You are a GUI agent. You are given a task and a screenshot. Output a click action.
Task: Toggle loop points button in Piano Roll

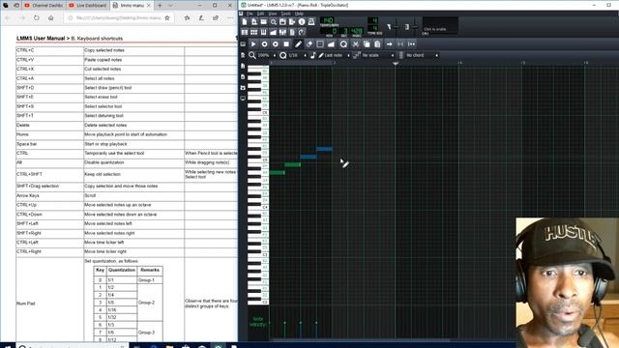pyautogui.click(x=400, y=44)
